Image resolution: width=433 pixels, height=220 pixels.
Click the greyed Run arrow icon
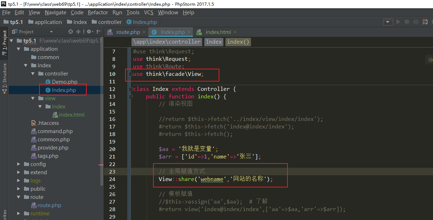[398, 22]
